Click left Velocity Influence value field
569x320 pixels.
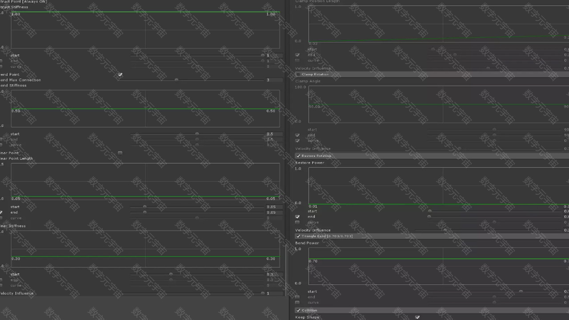pos(274,293)
